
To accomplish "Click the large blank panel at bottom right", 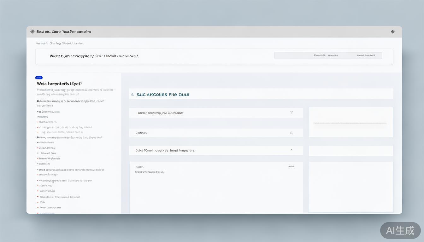I will click(351, 187).
